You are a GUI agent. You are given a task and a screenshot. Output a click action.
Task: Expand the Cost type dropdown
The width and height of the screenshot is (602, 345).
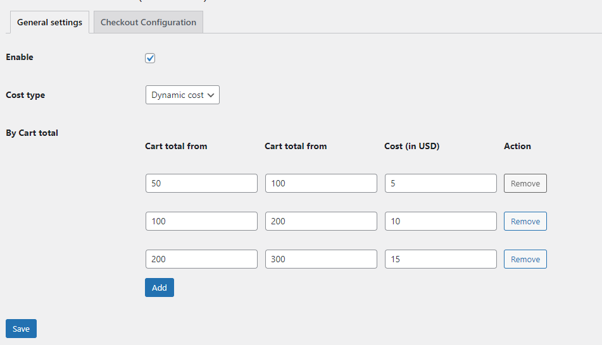click(182, 95)
